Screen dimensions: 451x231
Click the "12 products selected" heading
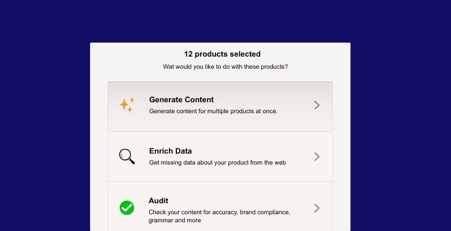click(x=222, y=54)
